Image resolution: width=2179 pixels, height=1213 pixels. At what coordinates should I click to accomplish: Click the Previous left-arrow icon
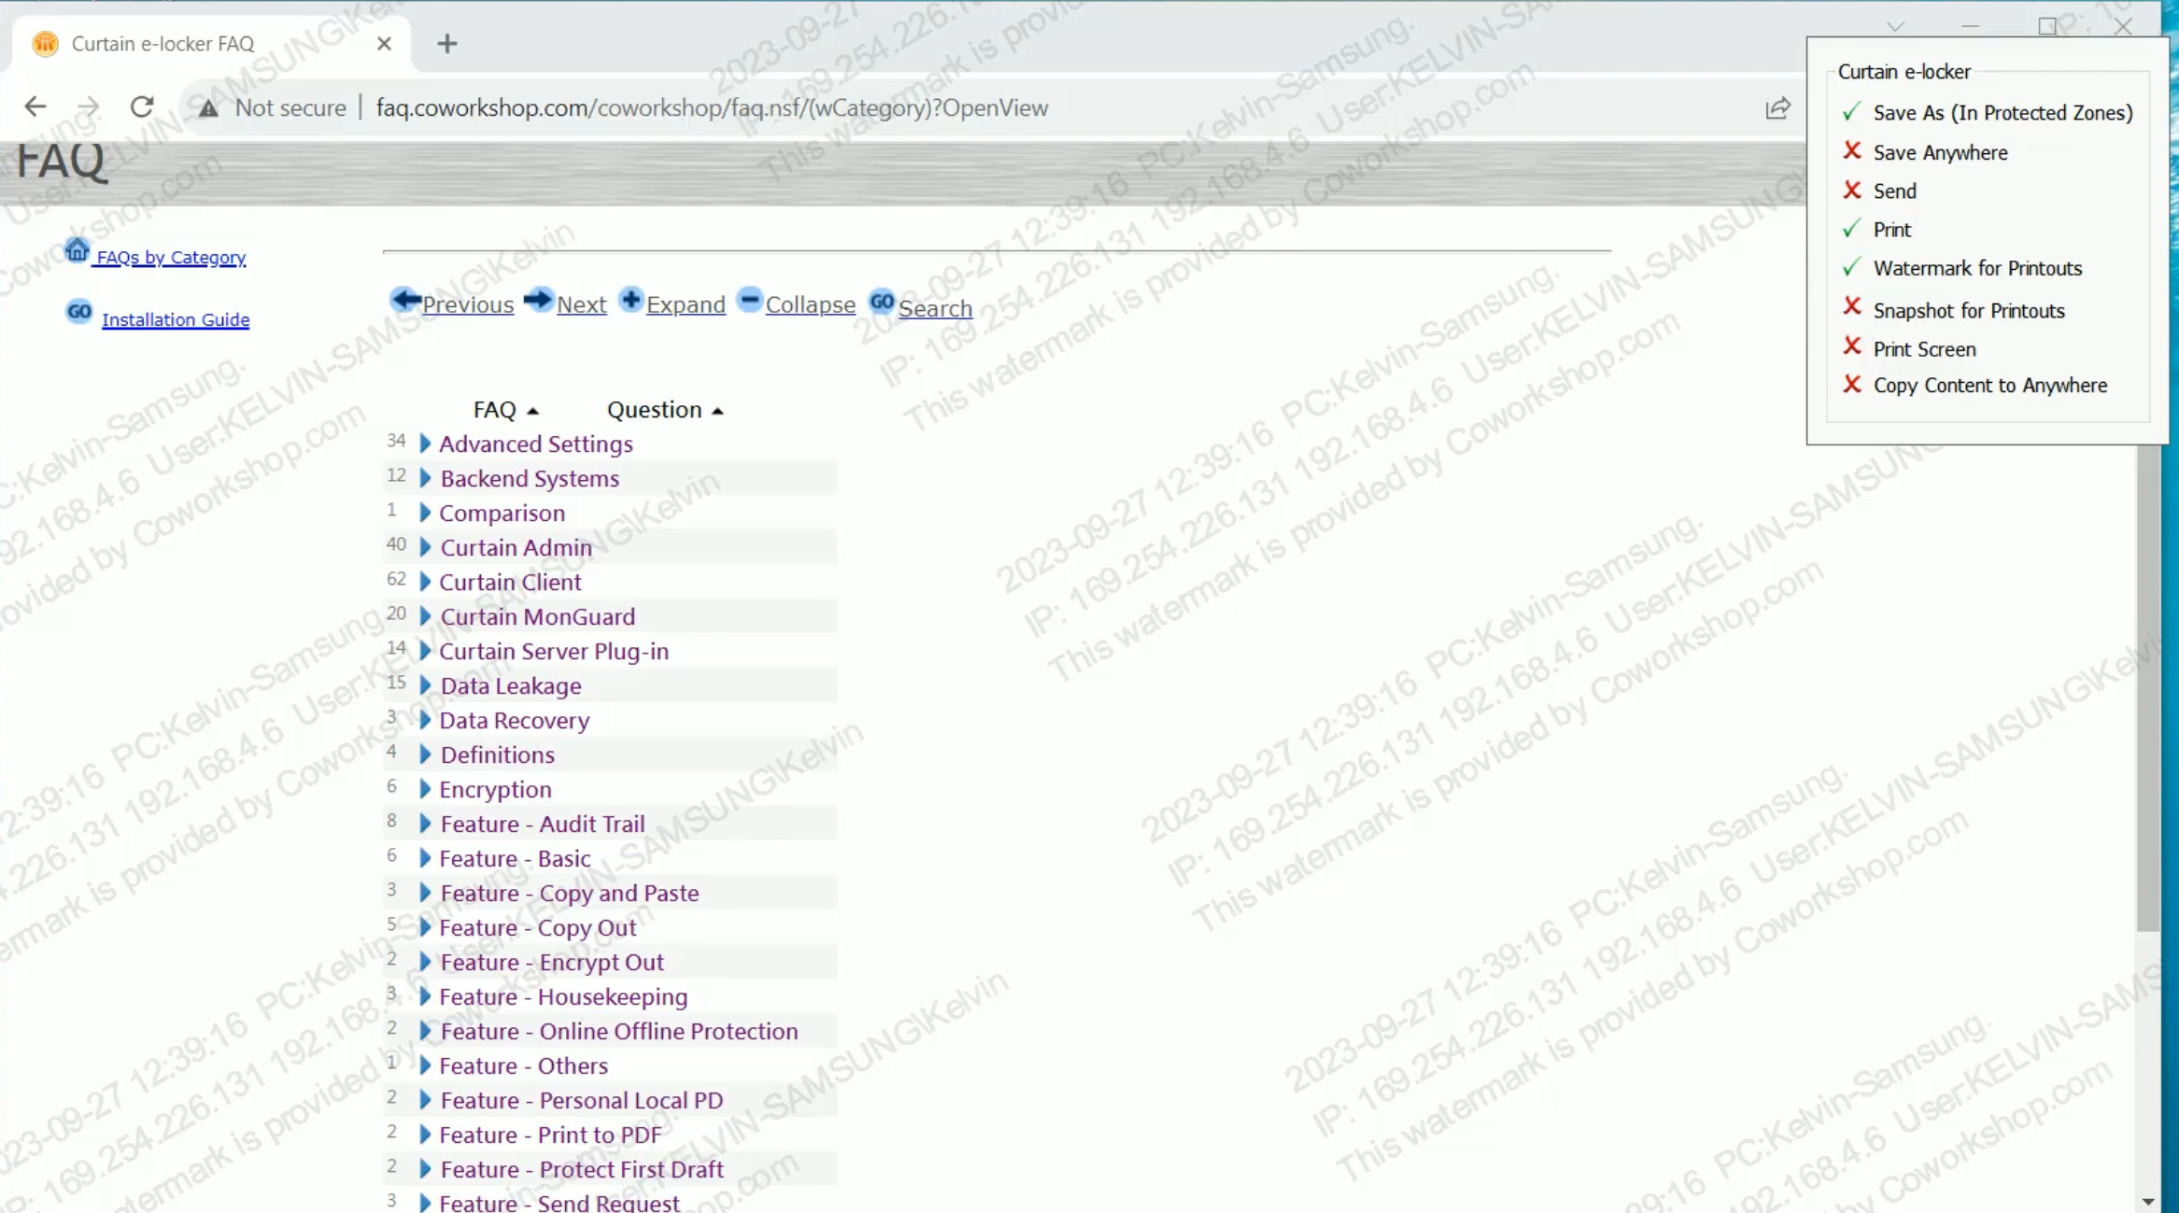405,299
